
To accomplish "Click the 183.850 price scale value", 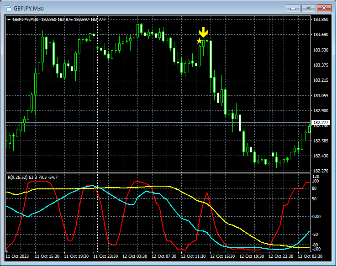I will point(321,20).
